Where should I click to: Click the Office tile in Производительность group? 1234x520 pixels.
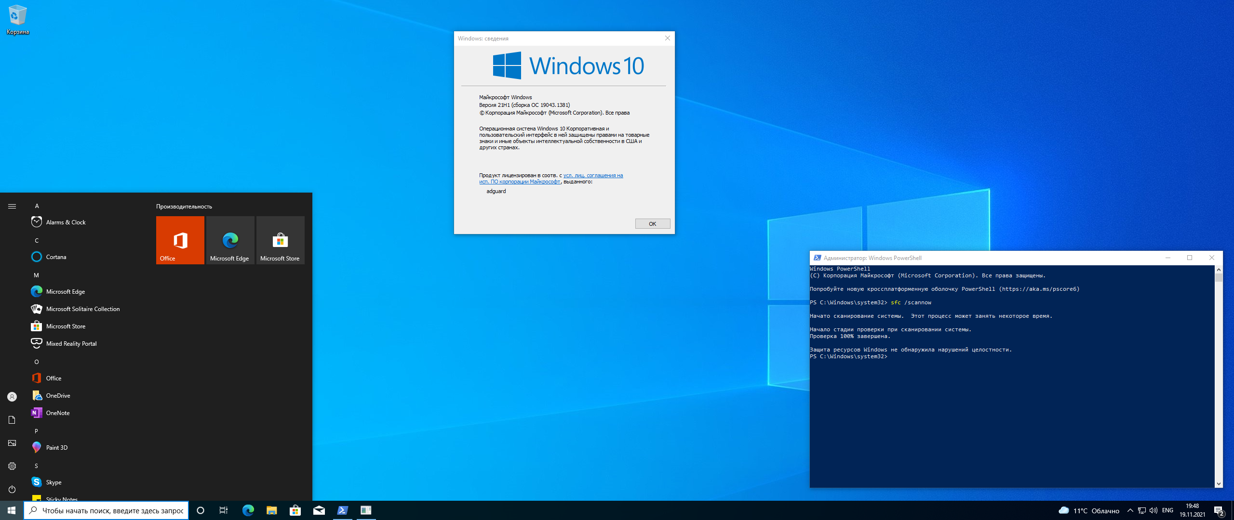pyautogui.click(x=180, y=240)
